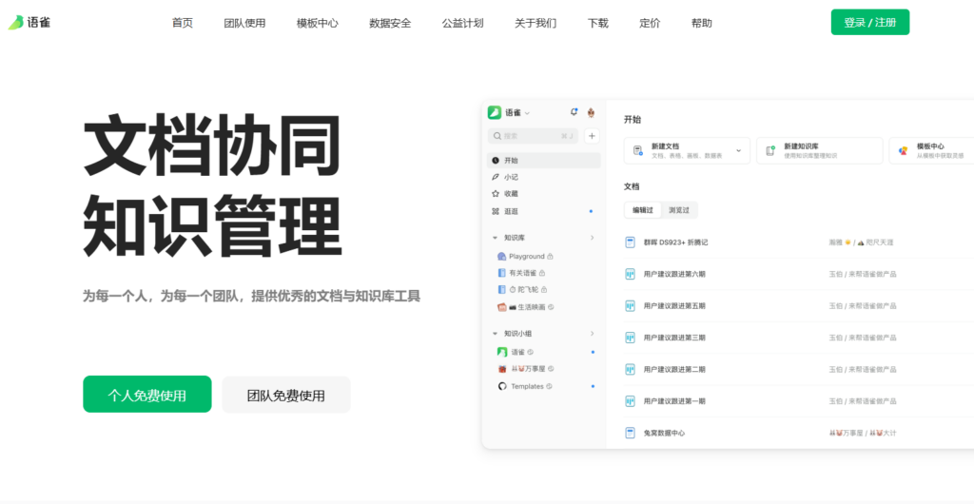Click the plus button beside the search box
The width and height of the screenshot is (974, 504).
592,136
